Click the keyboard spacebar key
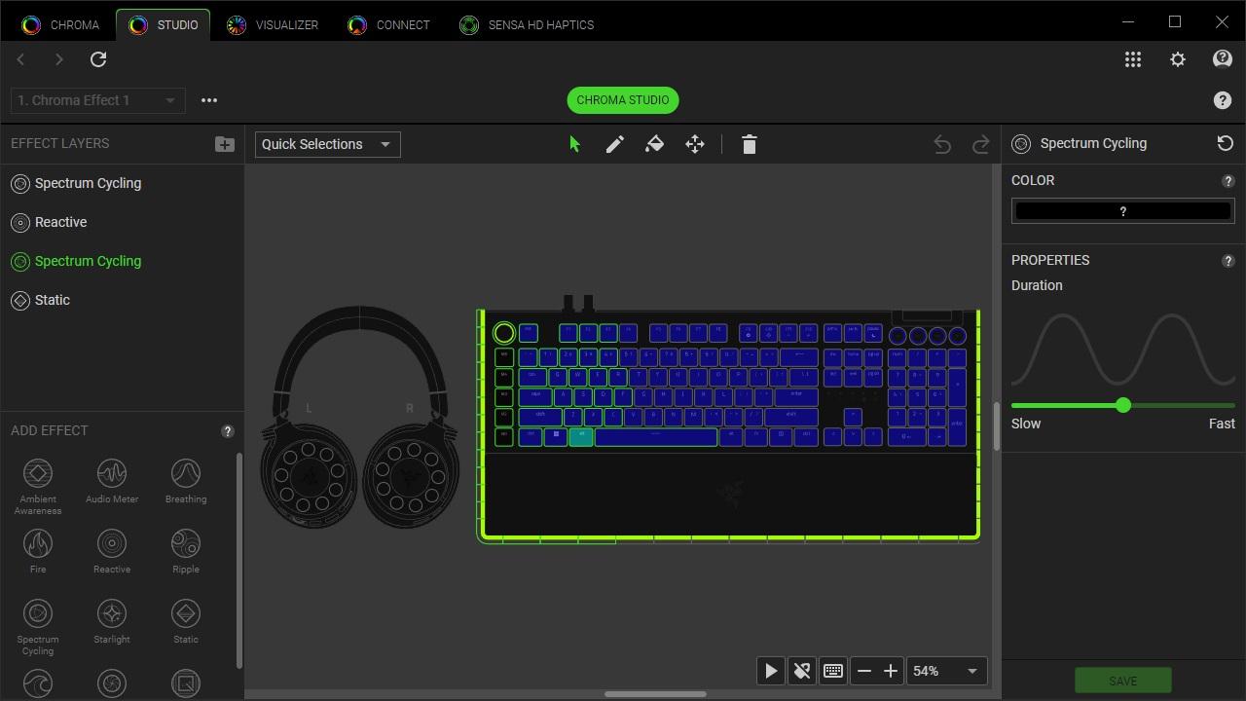The image size is (1246, 701). [655, 436]
